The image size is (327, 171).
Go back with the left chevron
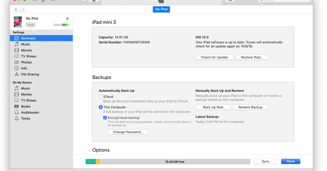16,9
